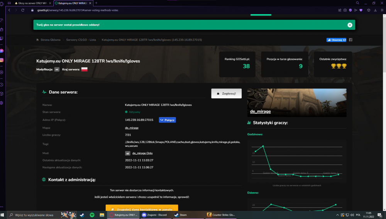386x219 pixels.
Task: Click the padlock site security icon
Action: click(x=32, y=10)
